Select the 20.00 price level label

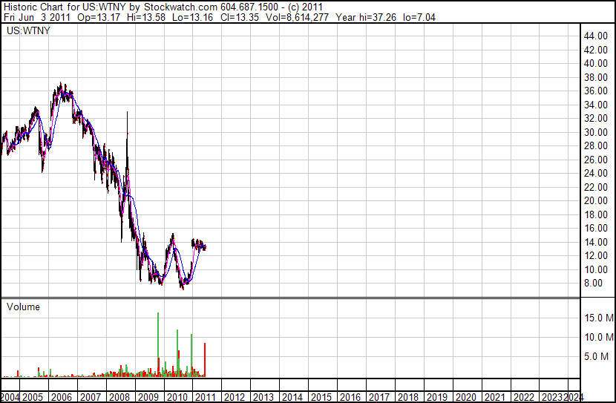597,200
